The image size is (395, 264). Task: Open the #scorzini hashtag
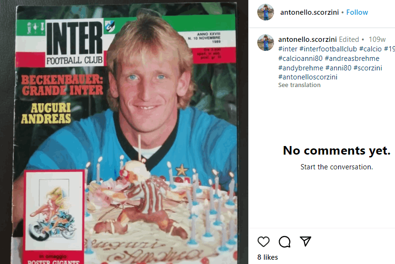click(x=368, y=68)
